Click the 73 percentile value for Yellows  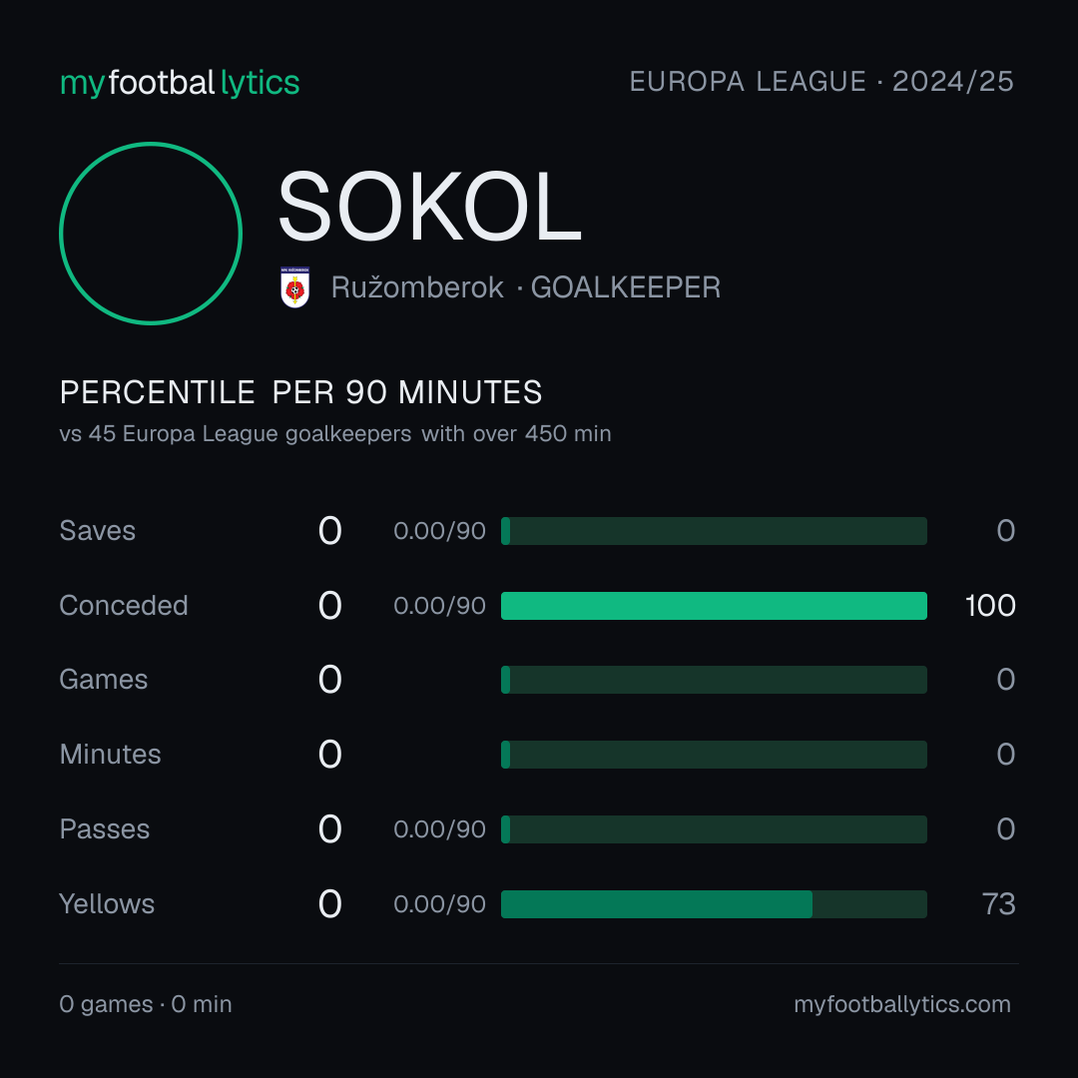coord(999,904)
